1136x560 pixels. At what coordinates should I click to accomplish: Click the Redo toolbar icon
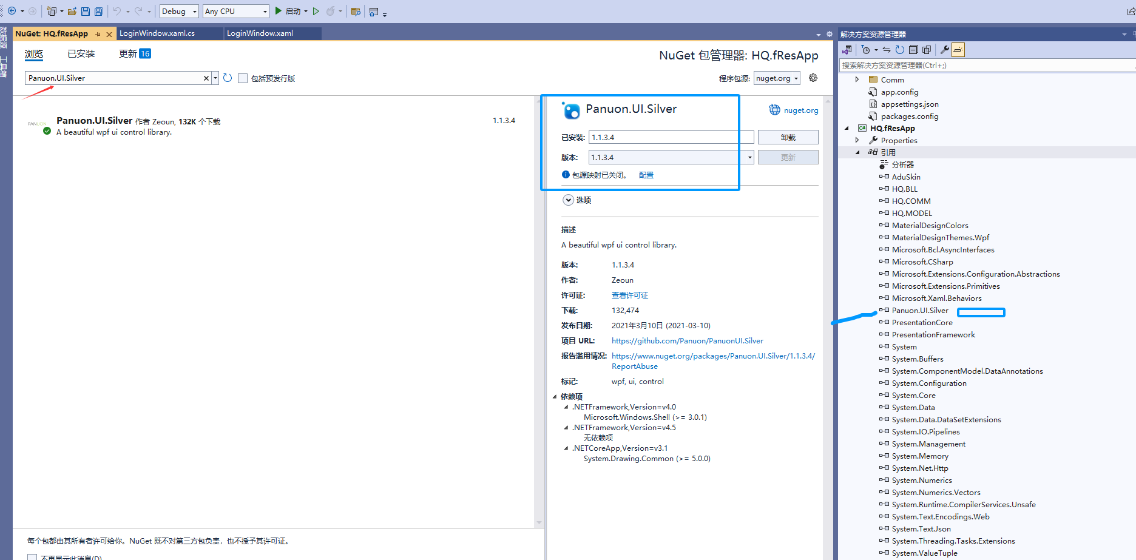[138, 11]
